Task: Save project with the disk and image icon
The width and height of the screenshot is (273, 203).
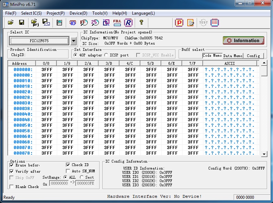Action: [46, 22]
